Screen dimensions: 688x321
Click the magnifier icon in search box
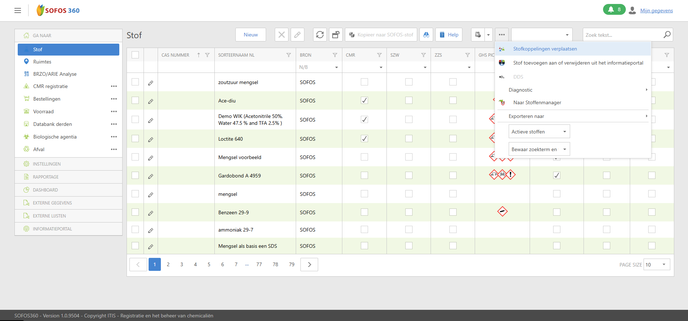[x=667, y=35]
